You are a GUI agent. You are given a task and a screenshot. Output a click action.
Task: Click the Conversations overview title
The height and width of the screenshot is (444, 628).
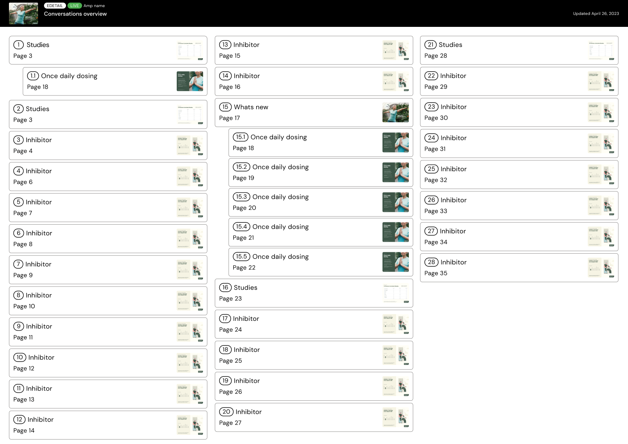tap(75, 14)
